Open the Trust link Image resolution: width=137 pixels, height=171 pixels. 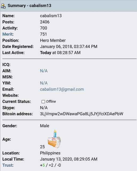7,165
